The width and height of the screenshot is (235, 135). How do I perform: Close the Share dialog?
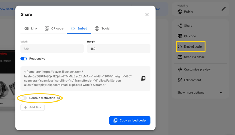[147, 15]
